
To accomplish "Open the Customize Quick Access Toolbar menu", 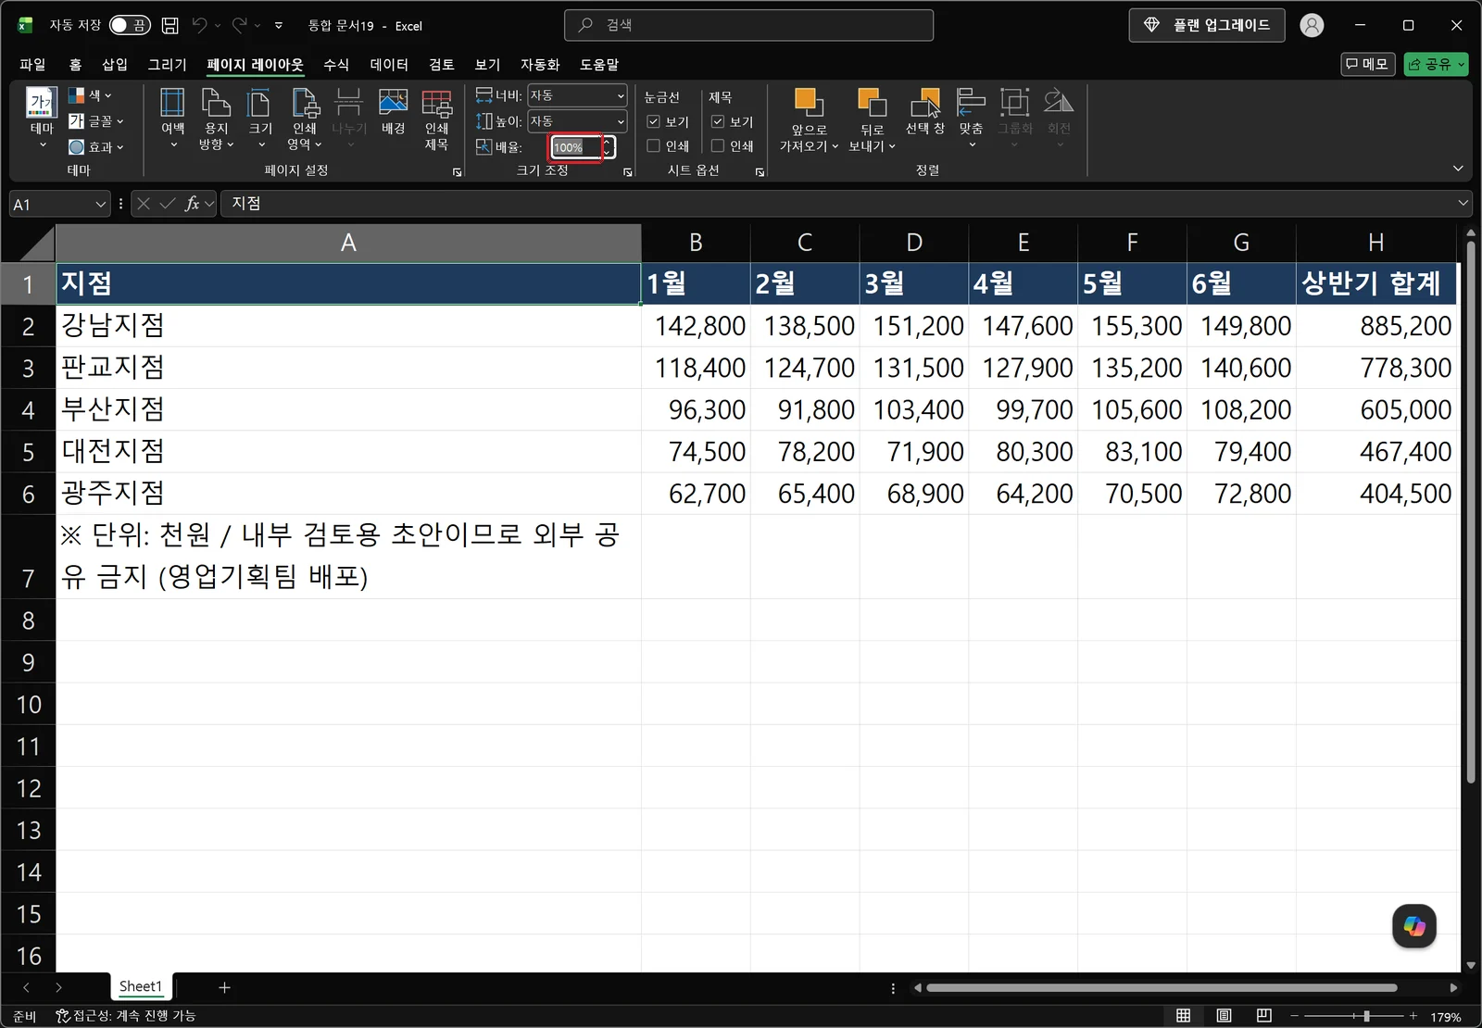I will pyautogui.click(x=279, y=26).
